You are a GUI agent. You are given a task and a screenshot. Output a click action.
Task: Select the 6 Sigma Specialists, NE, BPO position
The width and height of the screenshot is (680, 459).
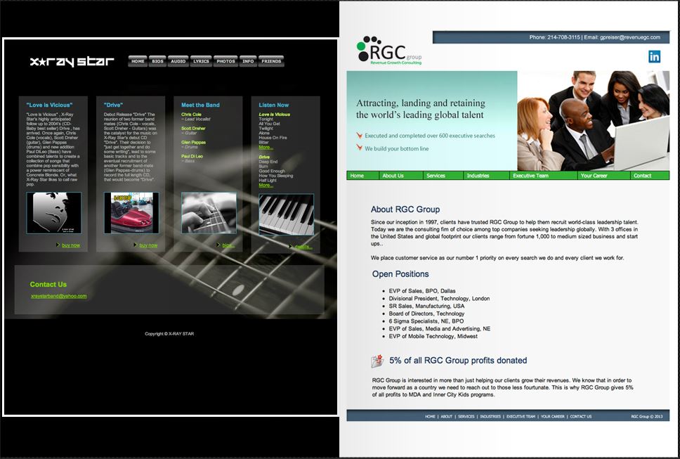(426, 321)
